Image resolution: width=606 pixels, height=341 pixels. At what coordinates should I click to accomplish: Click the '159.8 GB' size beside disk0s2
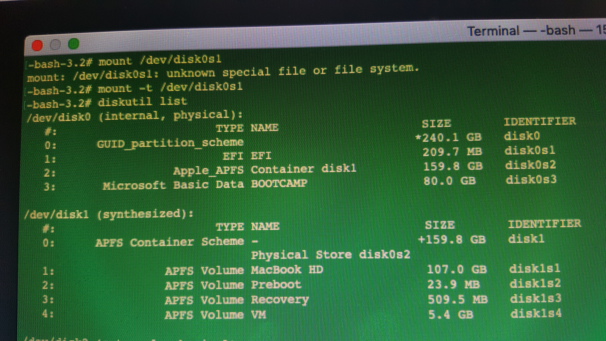(x=453, y=166)
